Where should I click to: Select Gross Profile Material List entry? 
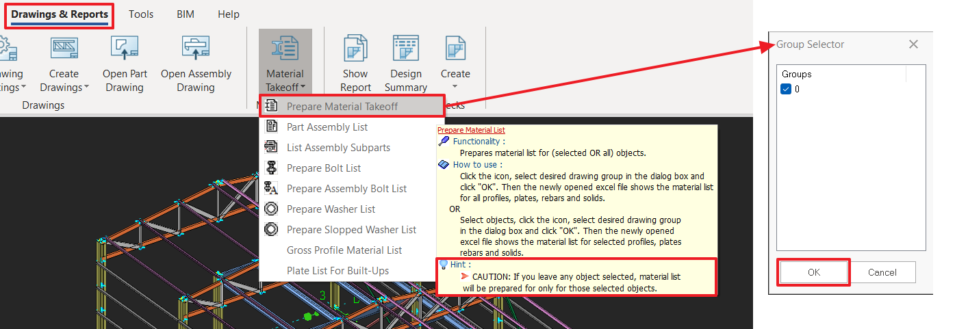pyautogui.click(x=344, y=250)
